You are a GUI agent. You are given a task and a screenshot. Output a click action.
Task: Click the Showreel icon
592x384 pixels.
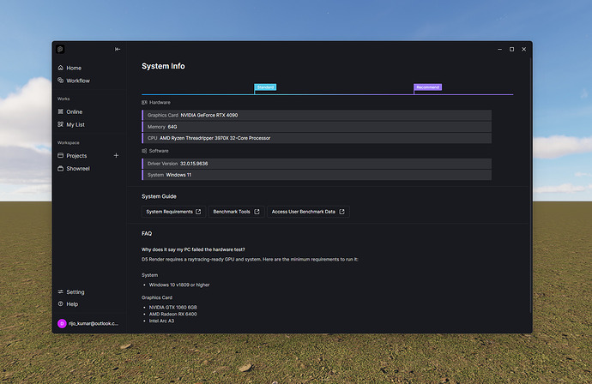[60, 168]
